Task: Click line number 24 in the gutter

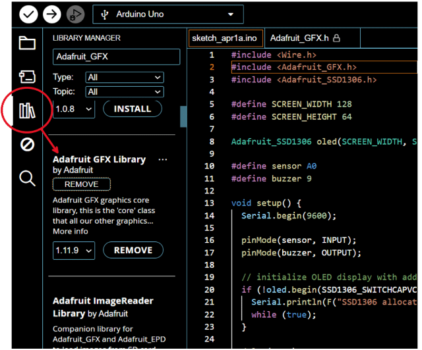Action: click(x=210, y=339)
